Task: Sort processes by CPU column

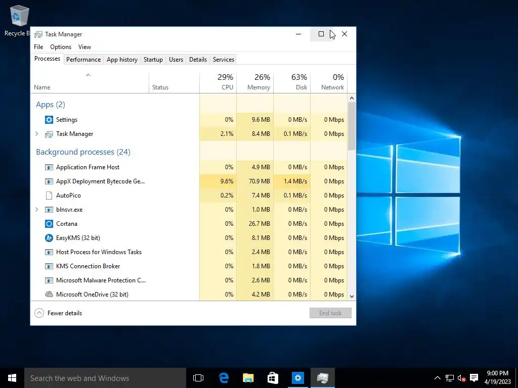Action: point(218,83)
